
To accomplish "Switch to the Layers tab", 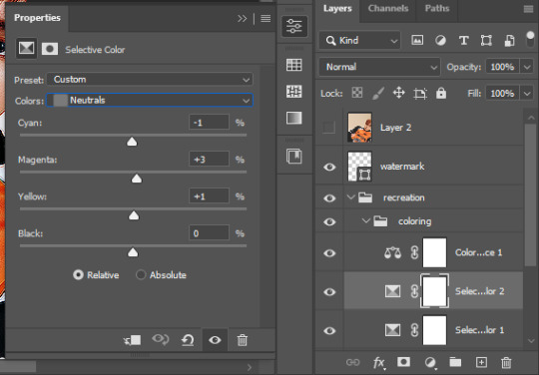I will tap(337, 8).
